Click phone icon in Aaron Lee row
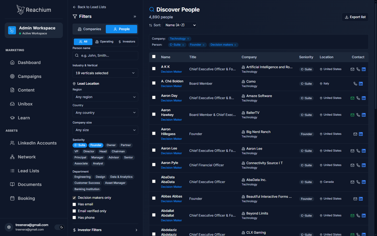 pyautogui.click(x=358, y=151)
